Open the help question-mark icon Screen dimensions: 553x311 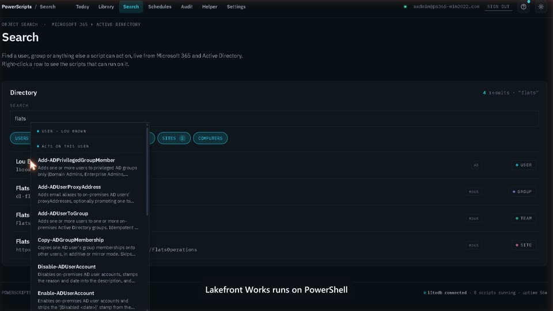[x=524, y=7]
